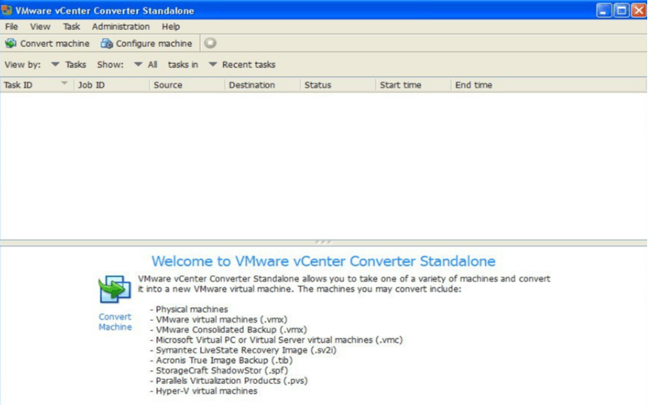Click the Configure machine toolbar label
This screenshot has width=648, height=405.
tap(154, 44)
